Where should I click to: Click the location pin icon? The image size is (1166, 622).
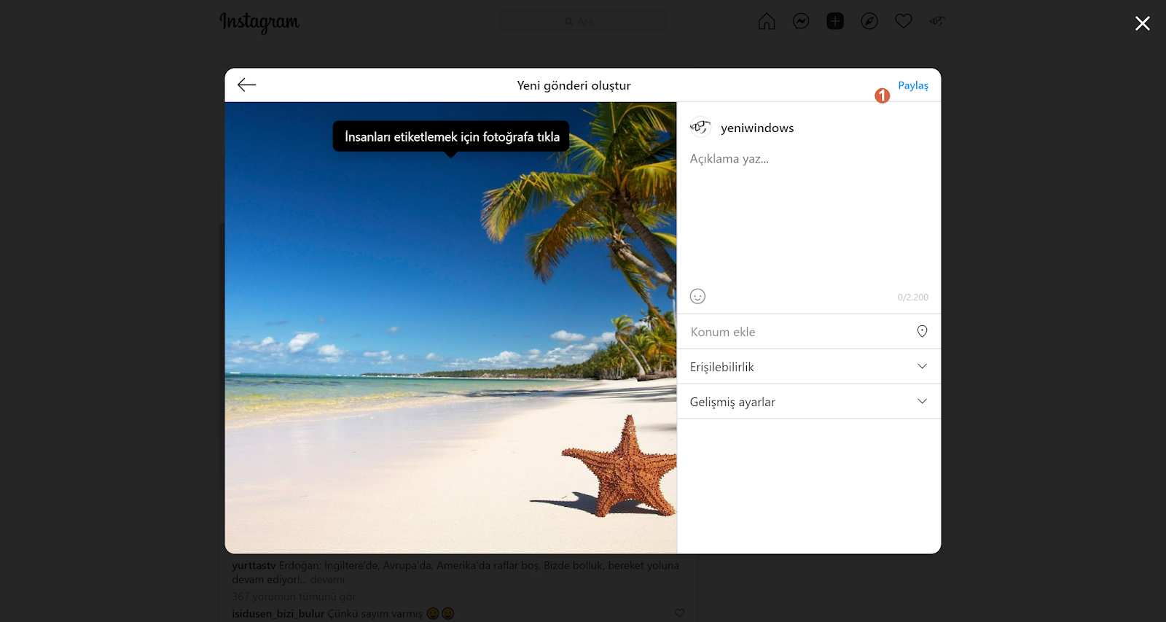coord(922,331)
